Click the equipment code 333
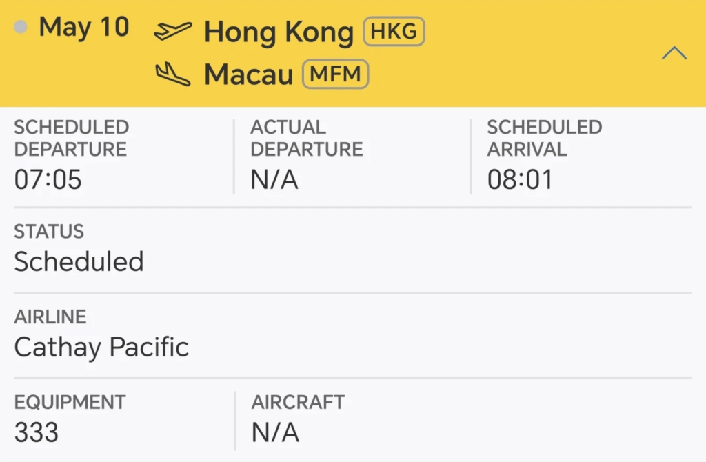This screenshot has width=706, height=462. click(x=36, y=432)
